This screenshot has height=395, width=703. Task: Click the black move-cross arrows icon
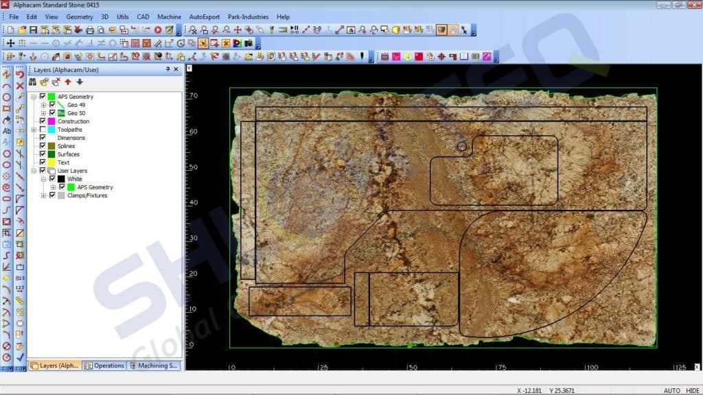point(10,43)
